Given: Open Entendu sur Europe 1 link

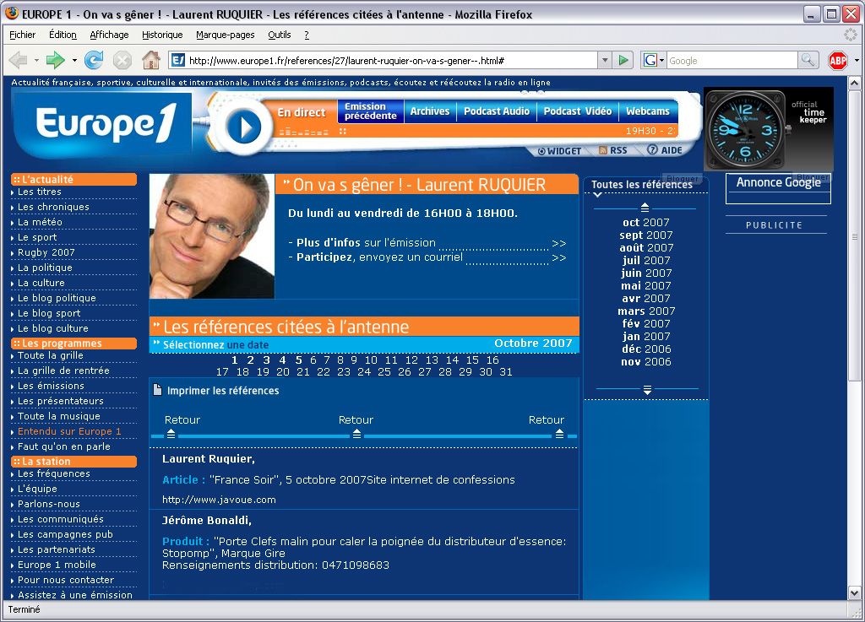Looking at the screenshot, I should pyautogui.click(x=69, y=431).
